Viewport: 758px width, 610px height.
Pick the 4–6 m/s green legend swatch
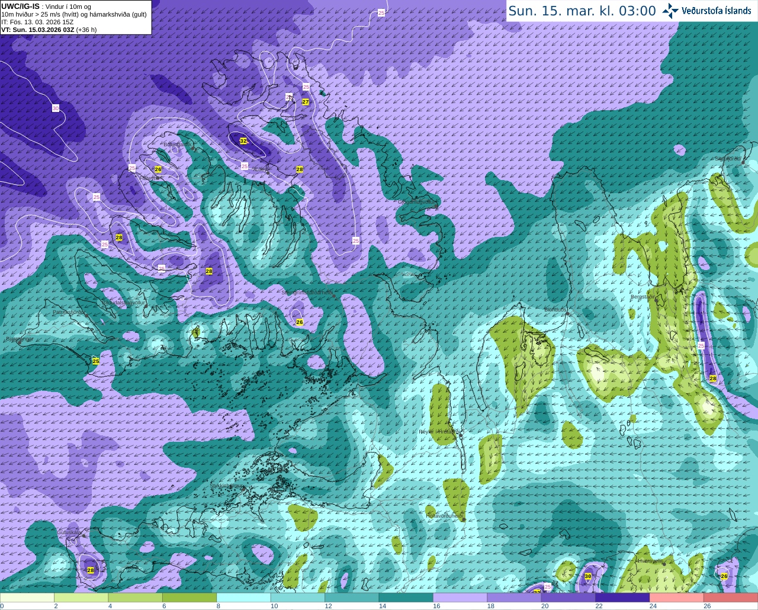(136, 598)
